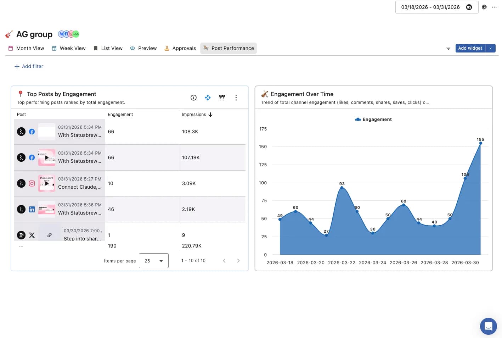
Task: Open the blank thumbnail in the 108.3K row
Action: [47, 132]
